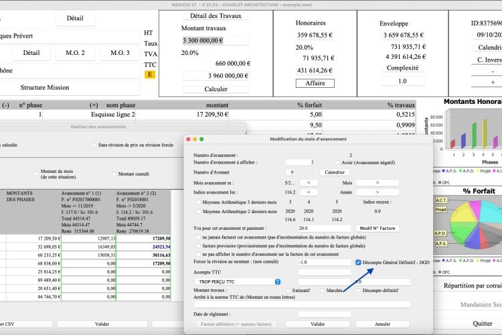
Task: Advance the month with Mois > button
Action: 378,183
